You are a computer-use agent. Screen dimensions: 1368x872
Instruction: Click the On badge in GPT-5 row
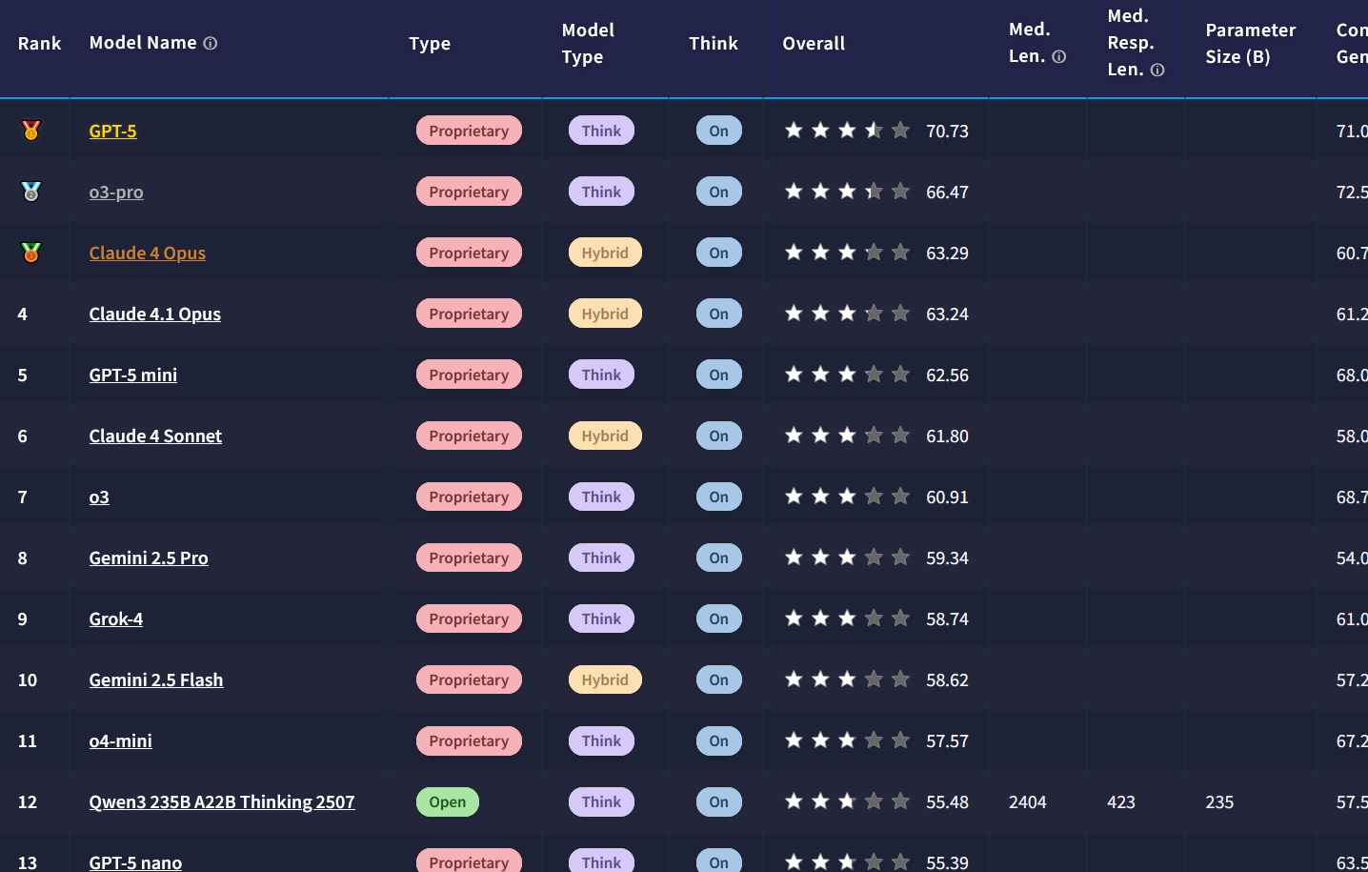(719, 131)
